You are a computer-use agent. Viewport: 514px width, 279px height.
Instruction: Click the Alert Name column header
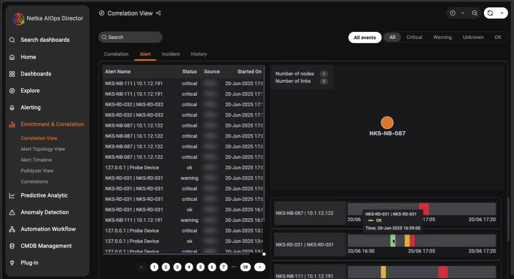point(118,72)
